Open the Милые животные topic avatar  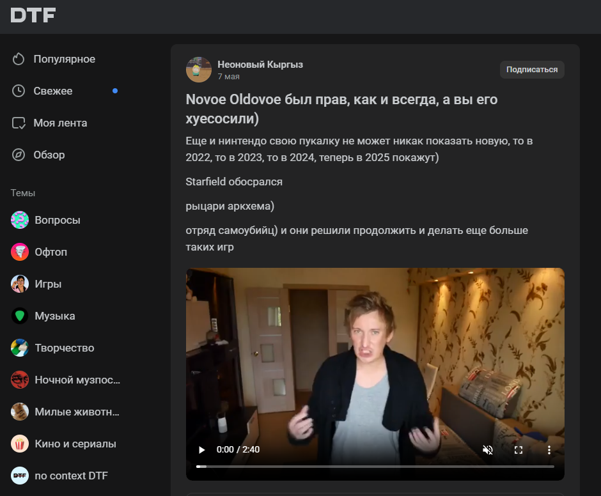click(20, 412)
